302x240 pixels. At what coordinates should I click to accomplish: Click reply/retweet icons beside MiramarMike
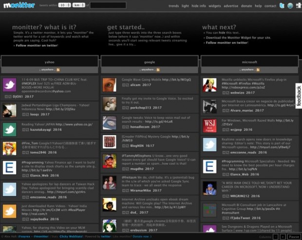pyautogui.click(x=125, y=191)
